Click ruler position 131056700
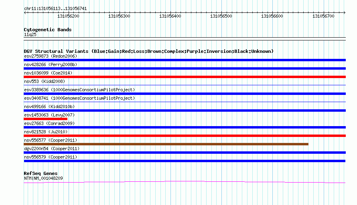 click(323, 16)
